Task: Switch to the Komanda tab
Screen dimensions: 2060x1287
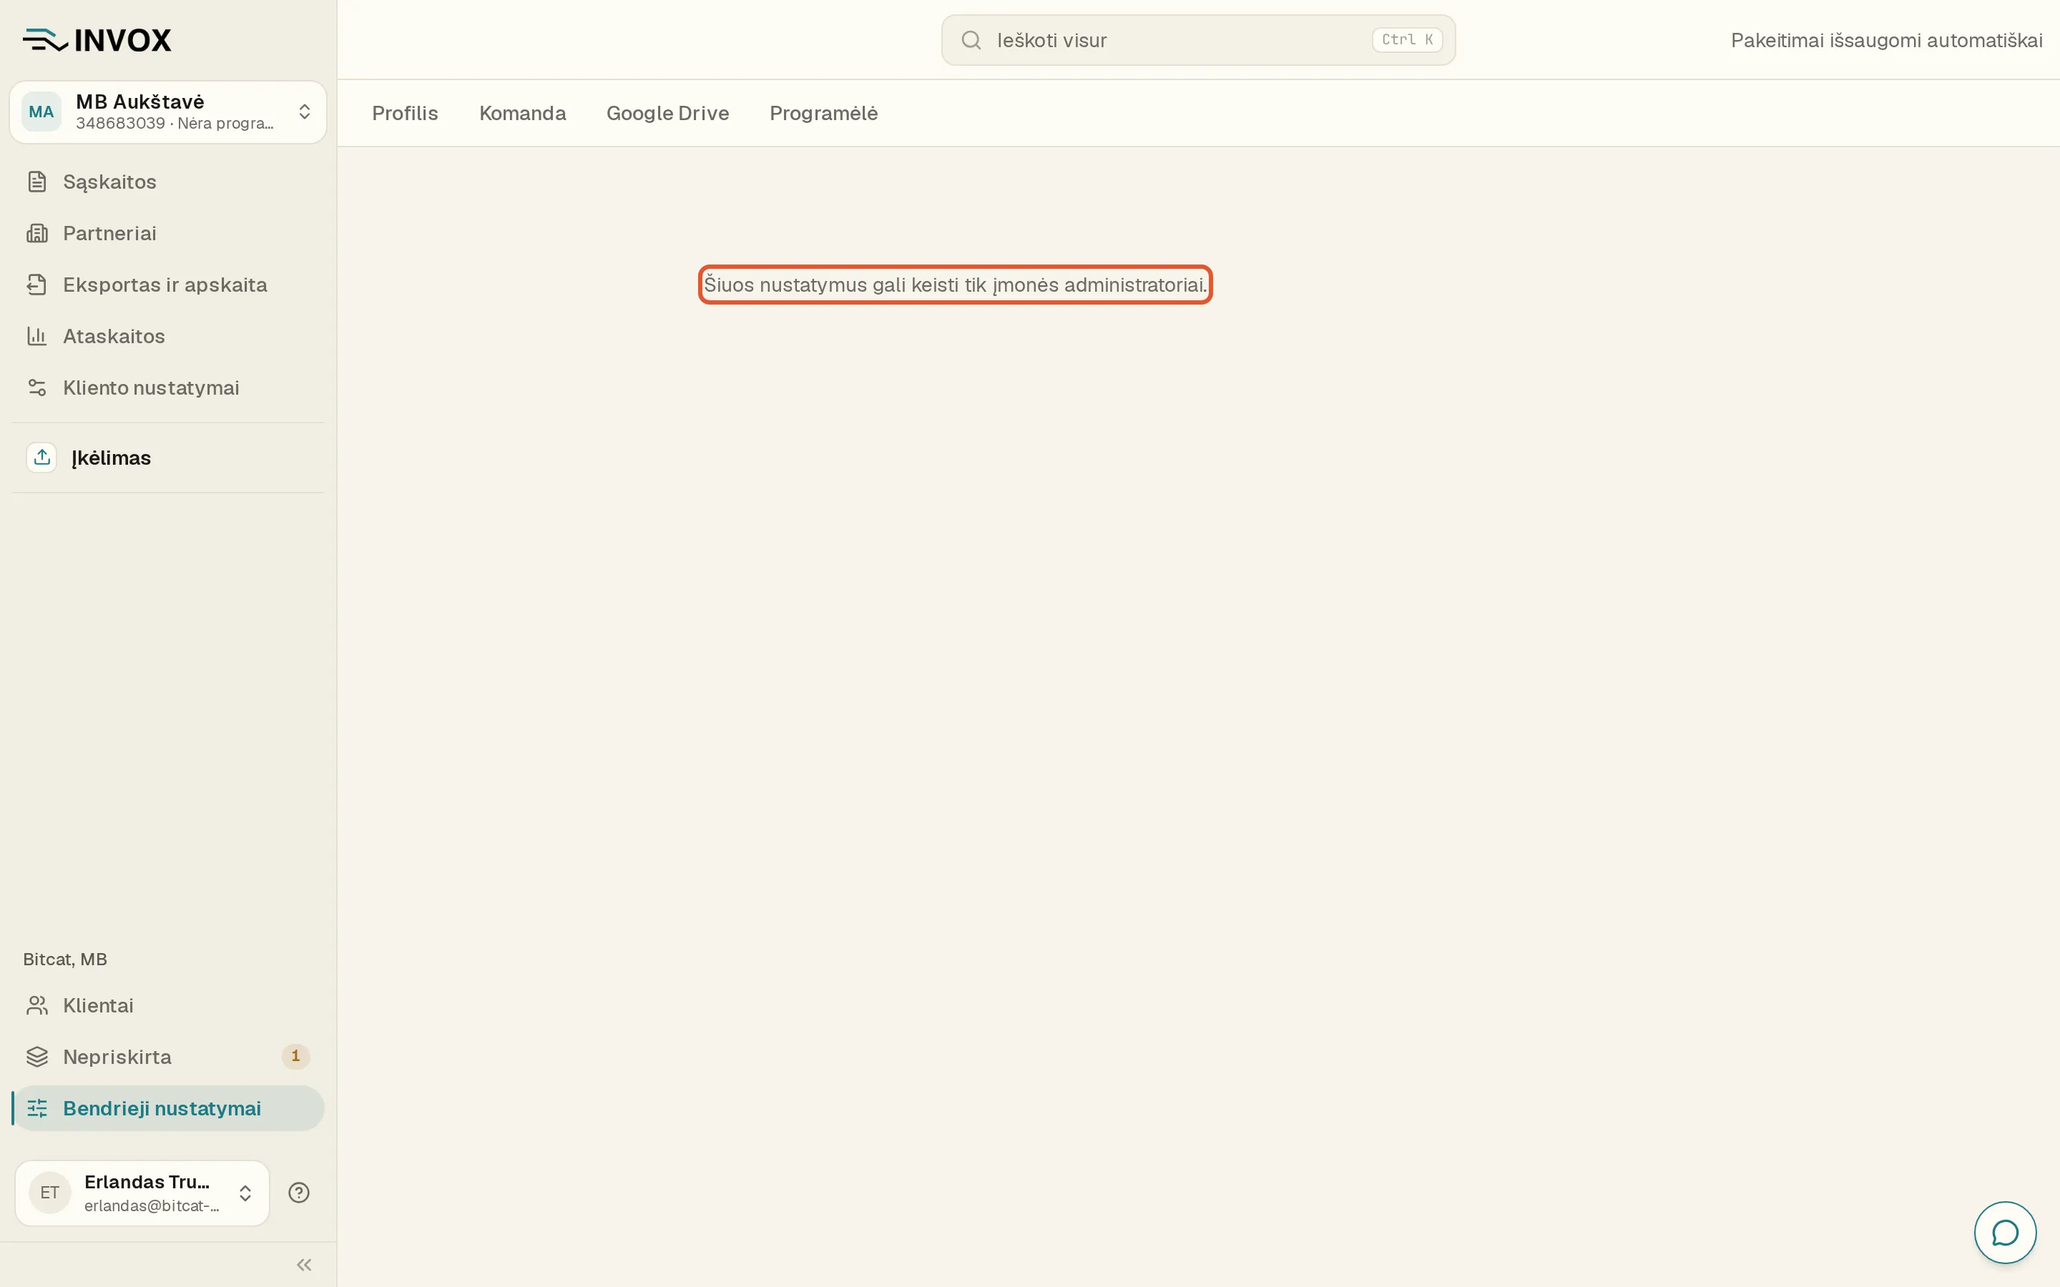Action: tap(523, 113)
